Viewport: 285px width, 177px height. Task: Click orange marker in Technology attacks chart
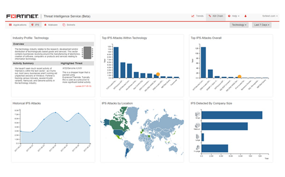[158, 74]
